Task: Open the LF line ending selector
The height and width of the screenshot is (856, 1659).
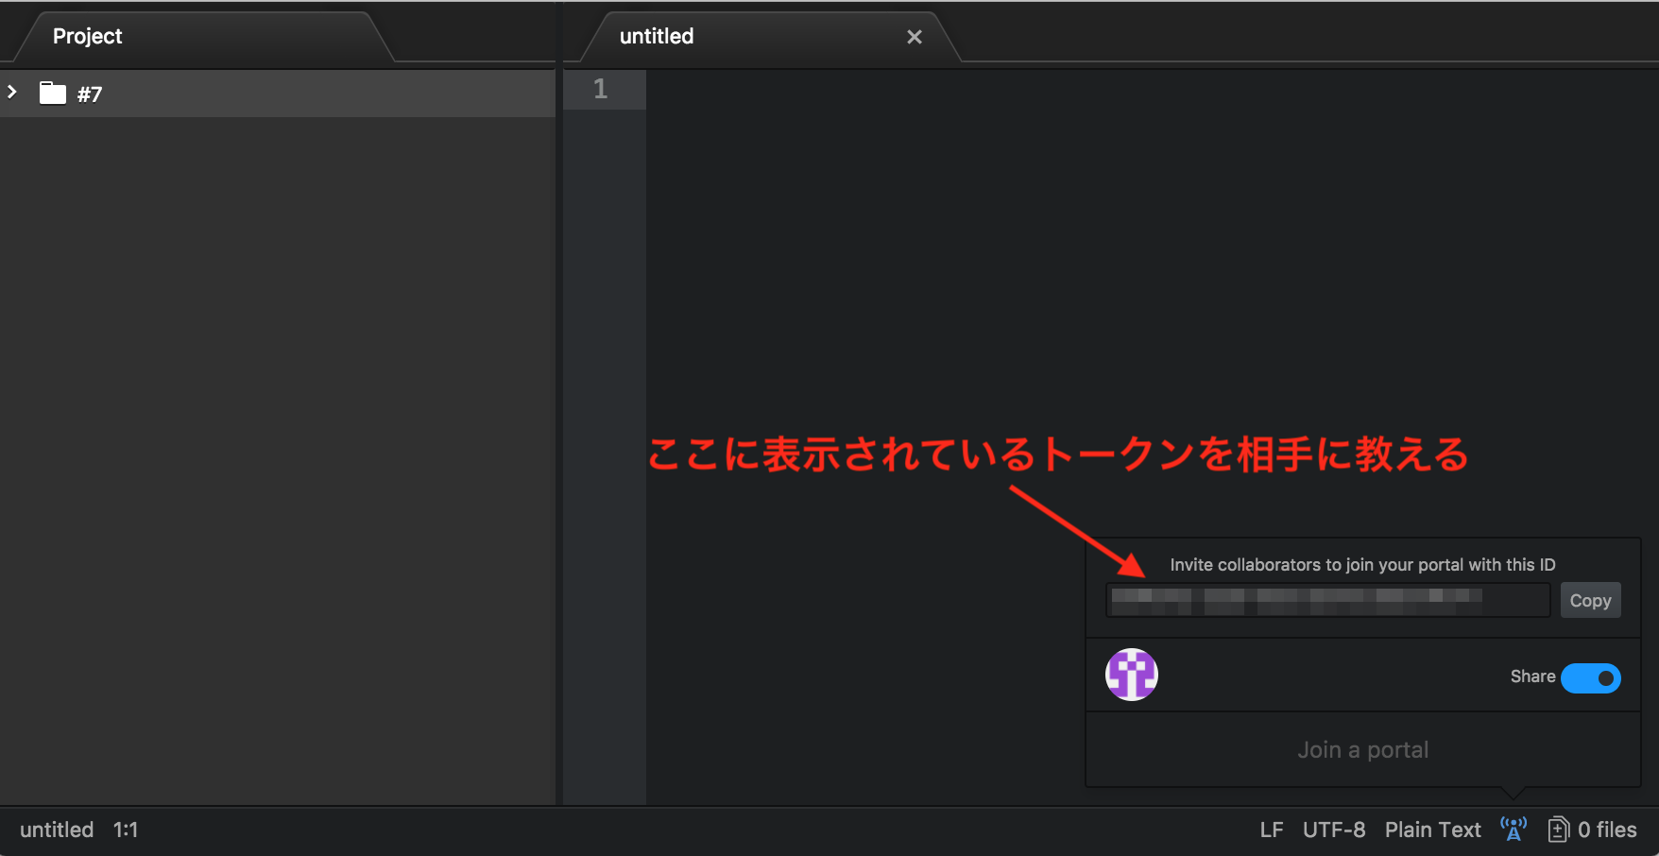Action: tap(1271, 830)
